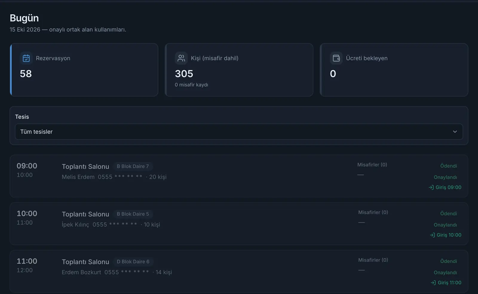
Task: Click the Tesis filter label
Action: click(22, 117)
